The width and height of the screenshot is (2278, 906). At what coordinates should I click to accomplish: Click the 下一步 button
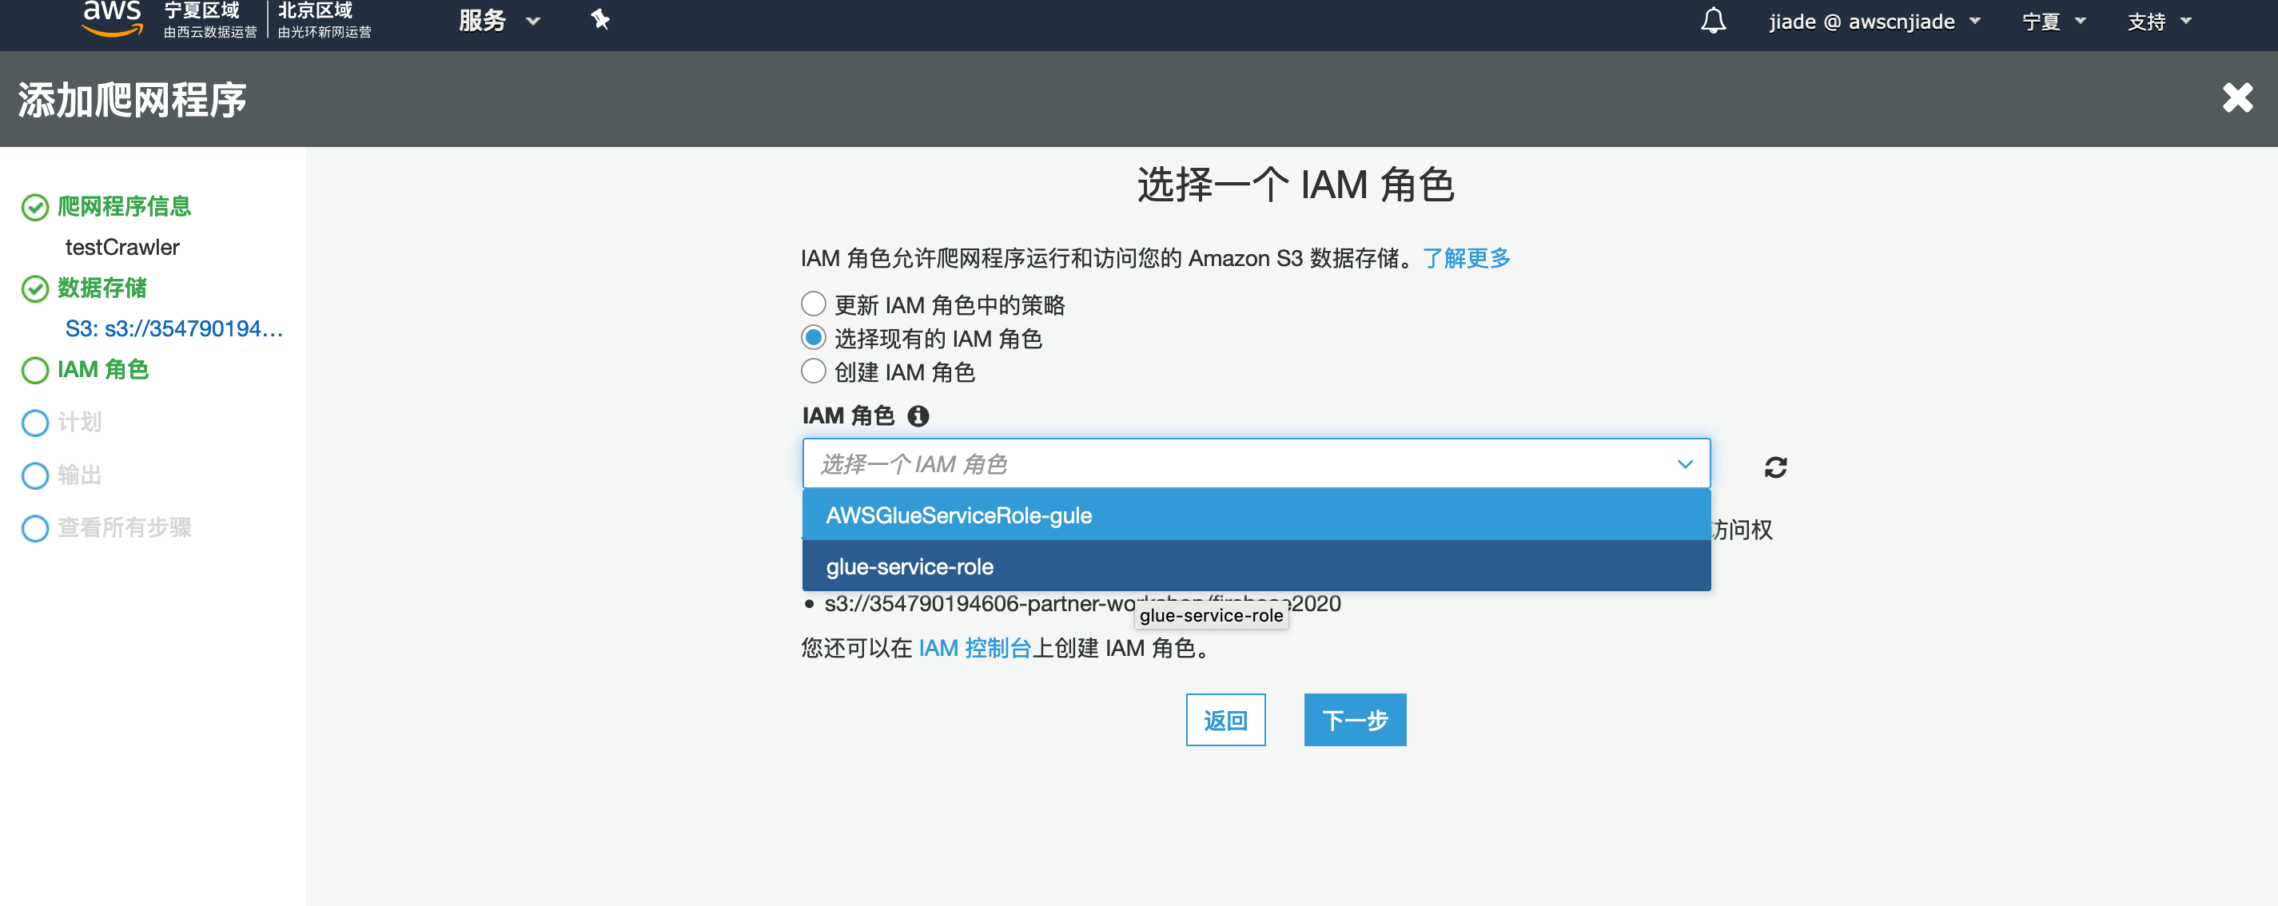1354,721
